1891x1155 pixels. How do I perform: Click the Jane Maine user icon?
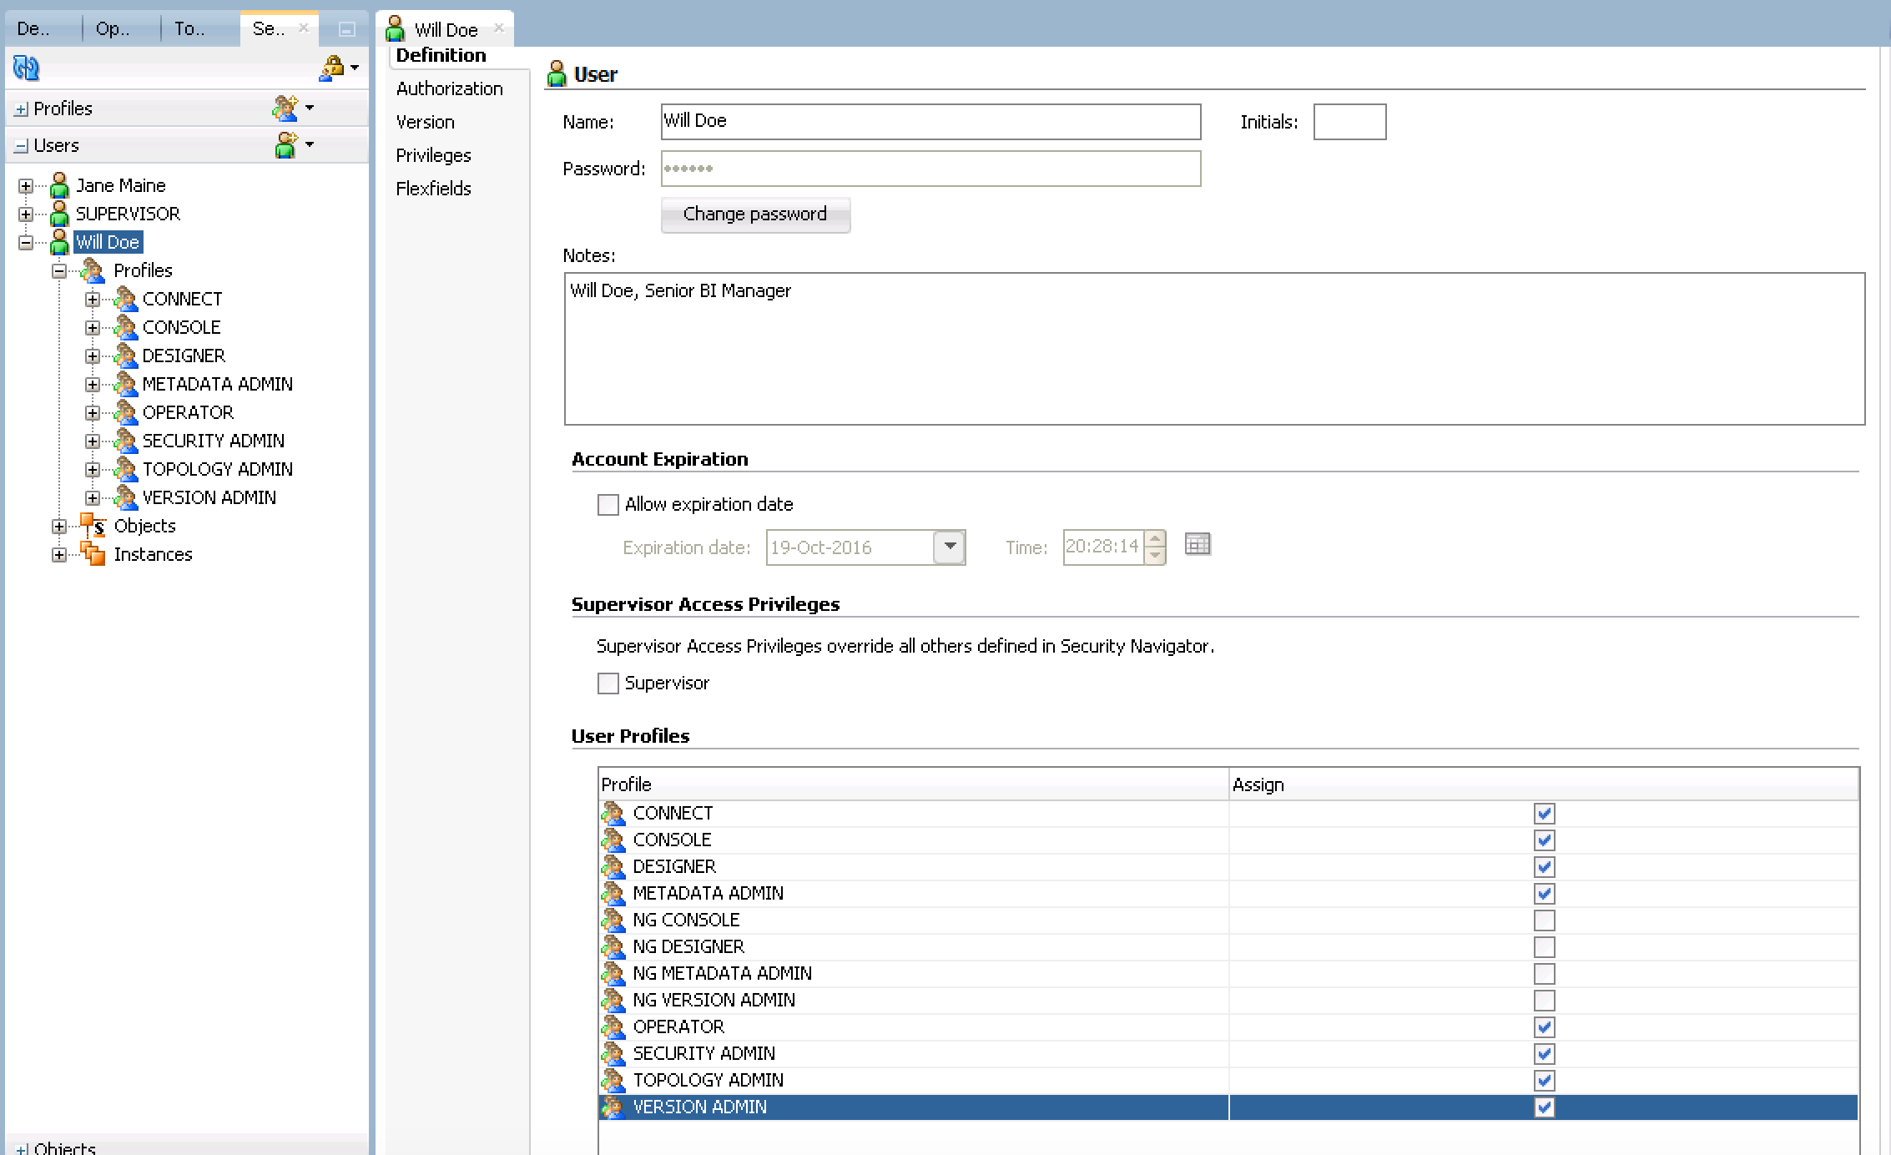click(59, 185)
